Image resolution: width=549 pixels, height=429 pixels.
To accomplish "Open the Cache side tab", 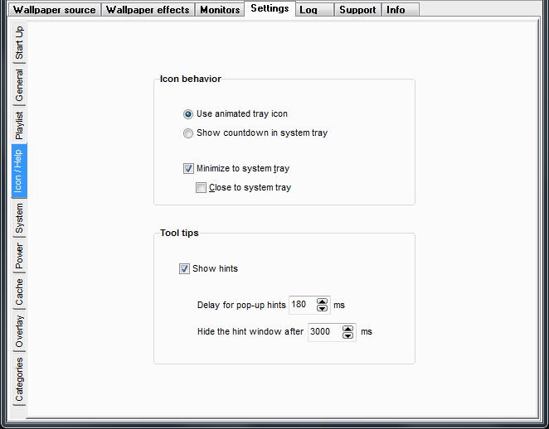I will coord(19,293).
